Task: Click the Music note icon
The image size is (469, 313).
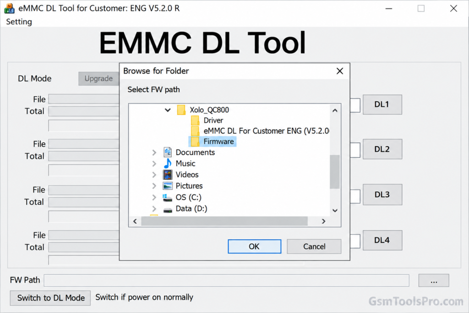Action: [168, 164]
